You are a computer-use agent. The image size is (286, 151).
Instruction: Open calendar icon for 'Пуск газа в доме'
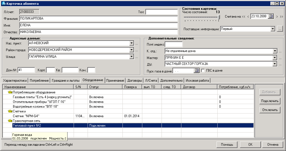pos(196,70)
